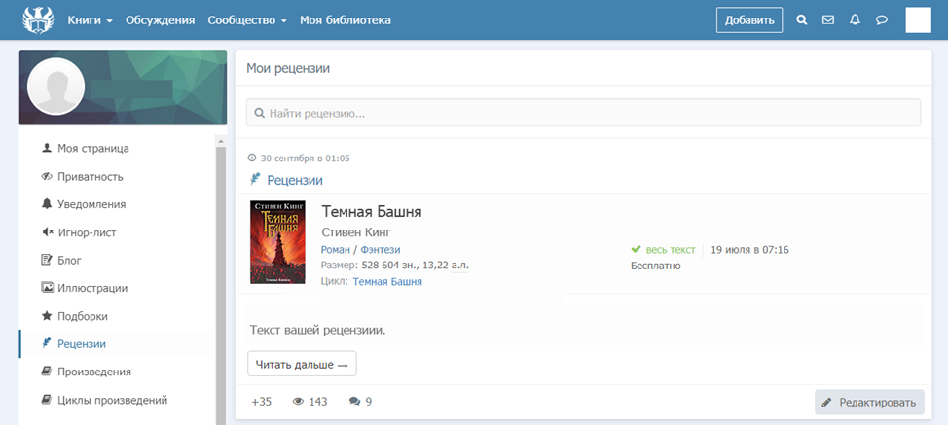Click the Найти рецензию search field

pyautogui.click(x=582, y=113)
